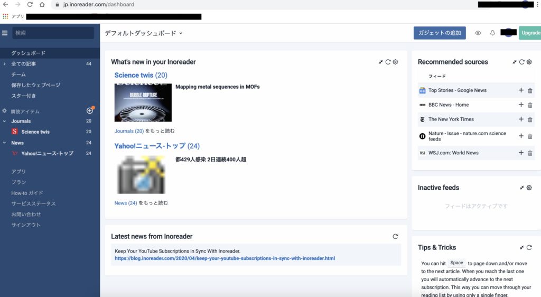Delete Nature - Issue recommendation
The width and height of the screenshot is (541, 297).
pos(530,136)
